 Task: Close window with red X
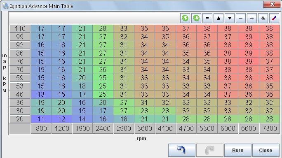pos(272,4)
